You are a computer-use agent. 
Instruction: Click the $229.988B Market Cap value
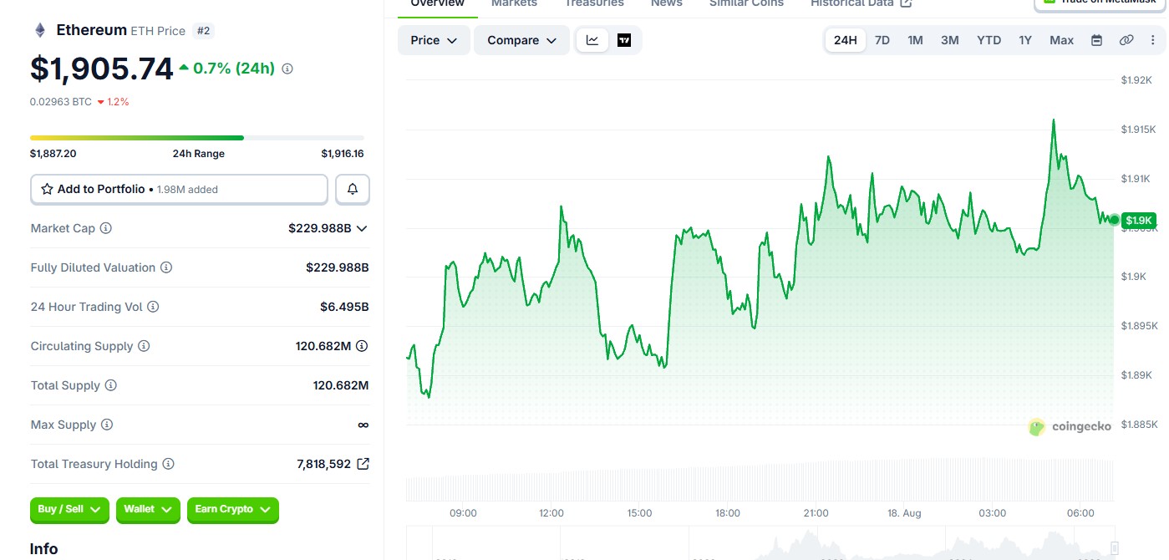pyautogui.click(x=319, y=228)
